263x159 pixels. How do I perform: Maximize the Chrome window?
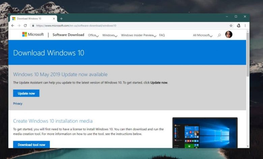tap(236, 17)
